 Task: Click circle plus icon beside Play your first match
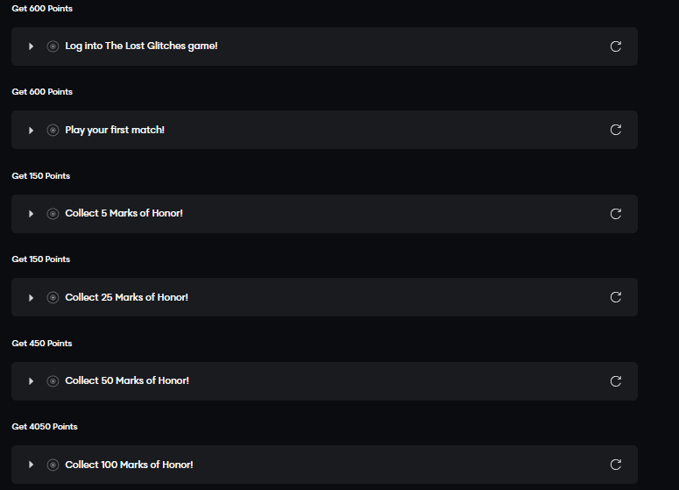[53, 130]
